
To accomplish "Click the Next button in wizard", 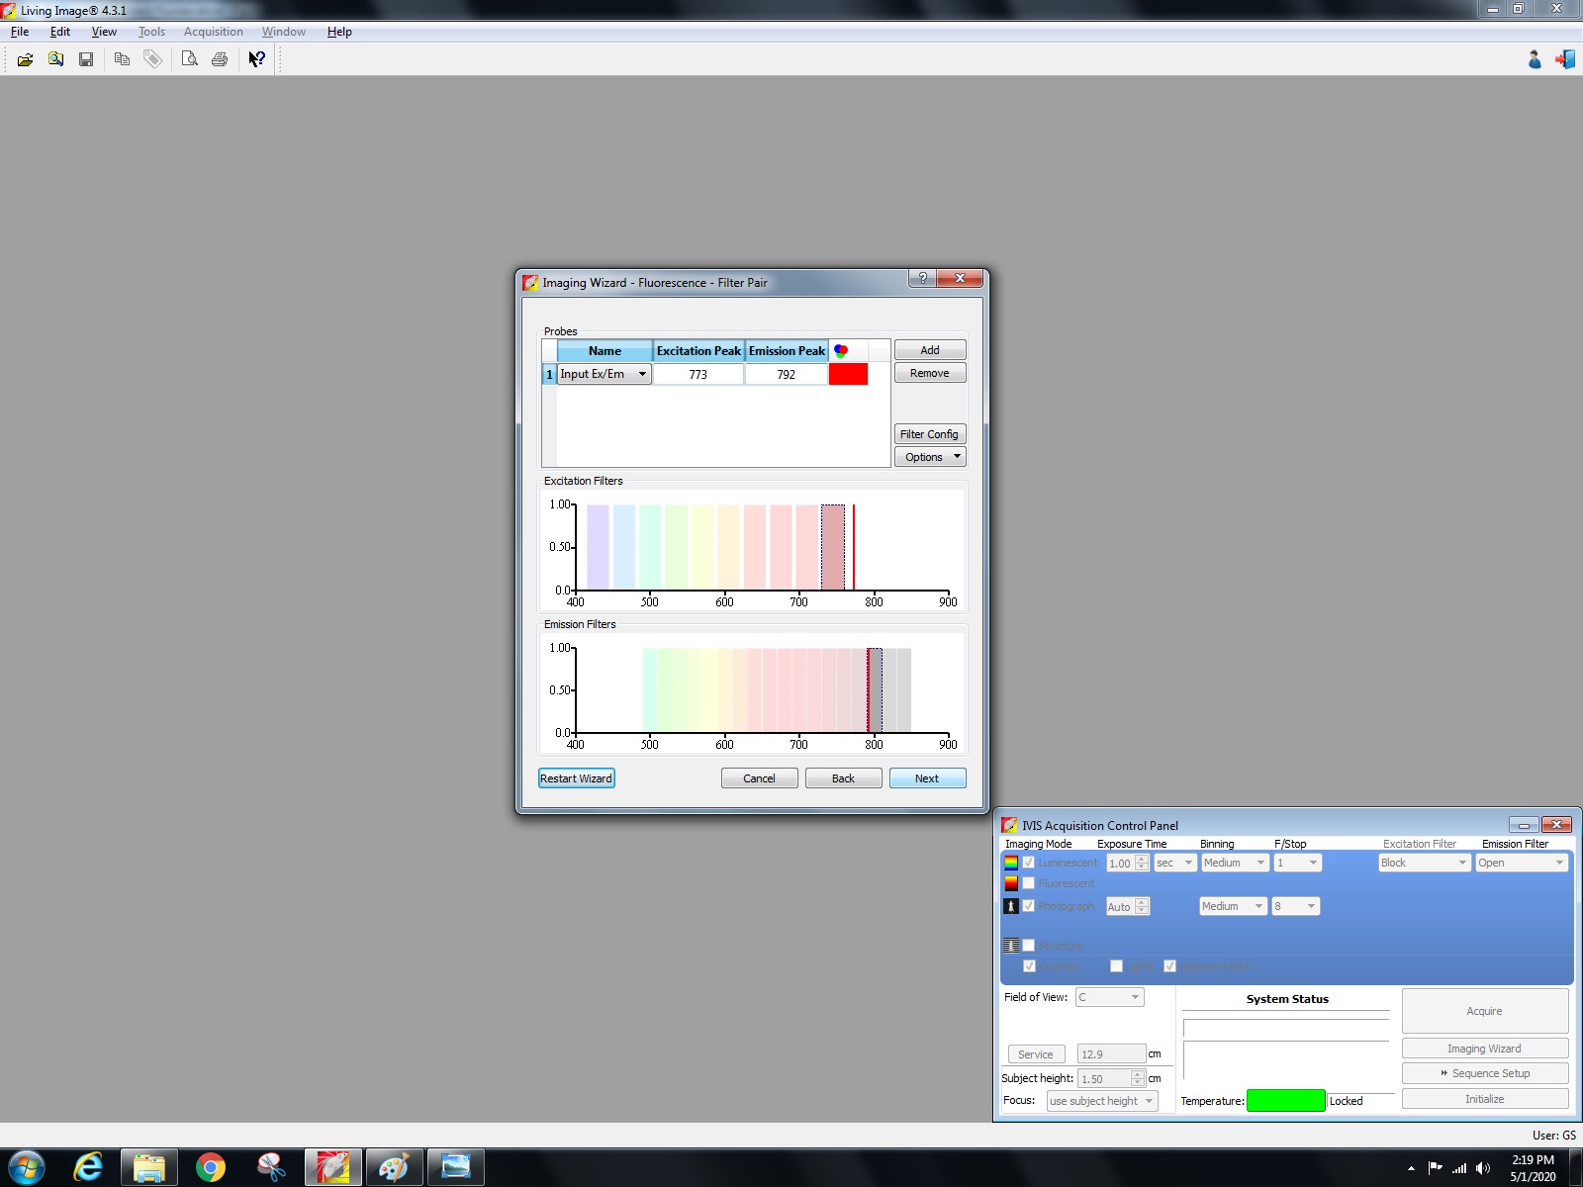I will pos(927,778).
